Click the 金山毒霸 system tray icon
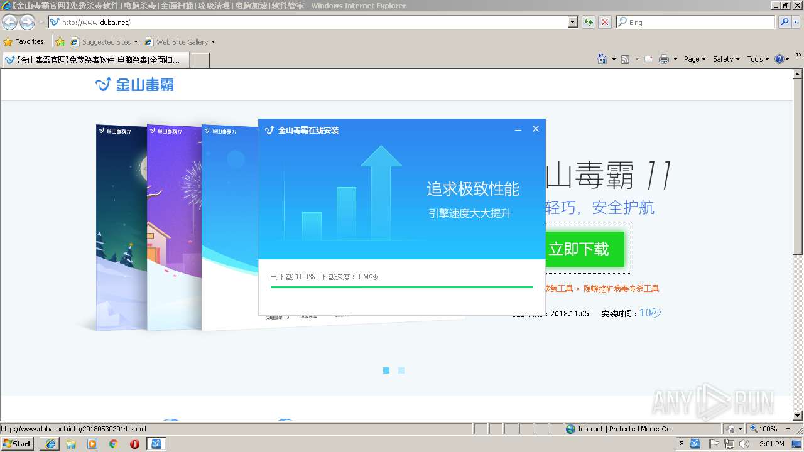Screen dimensions: 804x452 tap(695, 444)
